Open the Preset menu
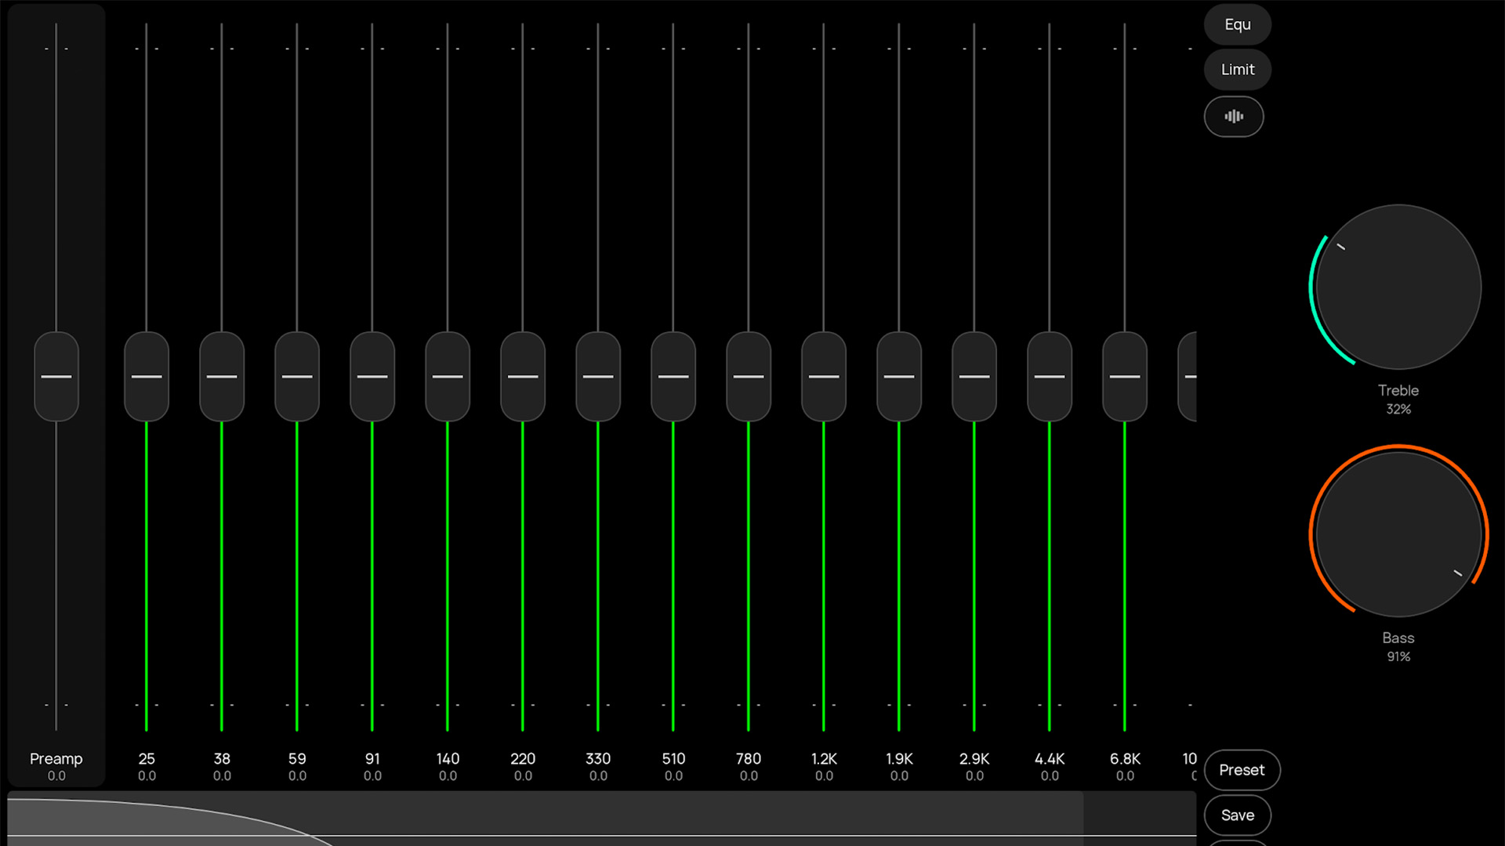 [1242, 770]
